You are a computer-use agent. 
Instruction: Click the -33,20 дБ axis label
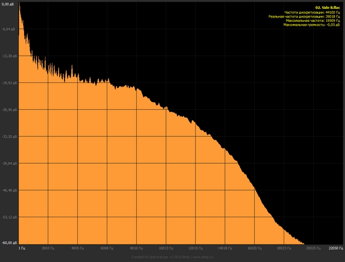tap(9, 136)
